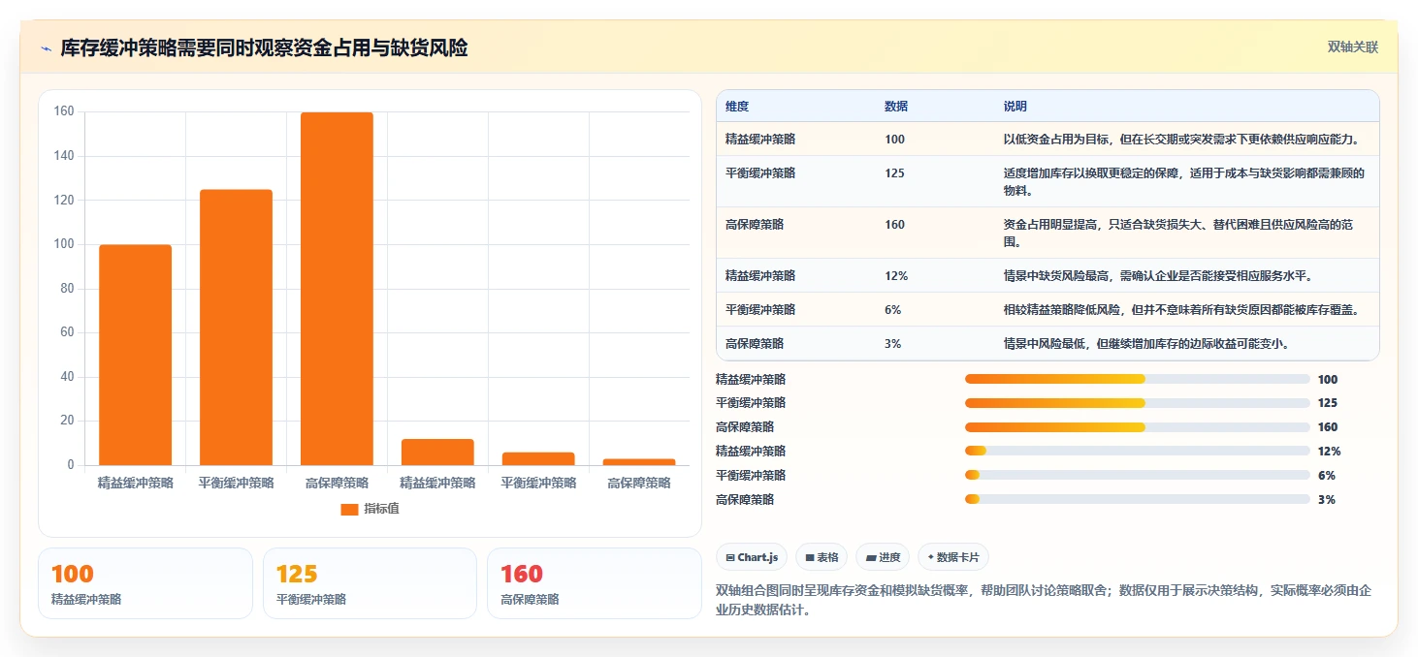This screenshot has width=1418, height=657.
Task: Click the 数据卡片 chip
Action: coord(953,557)
